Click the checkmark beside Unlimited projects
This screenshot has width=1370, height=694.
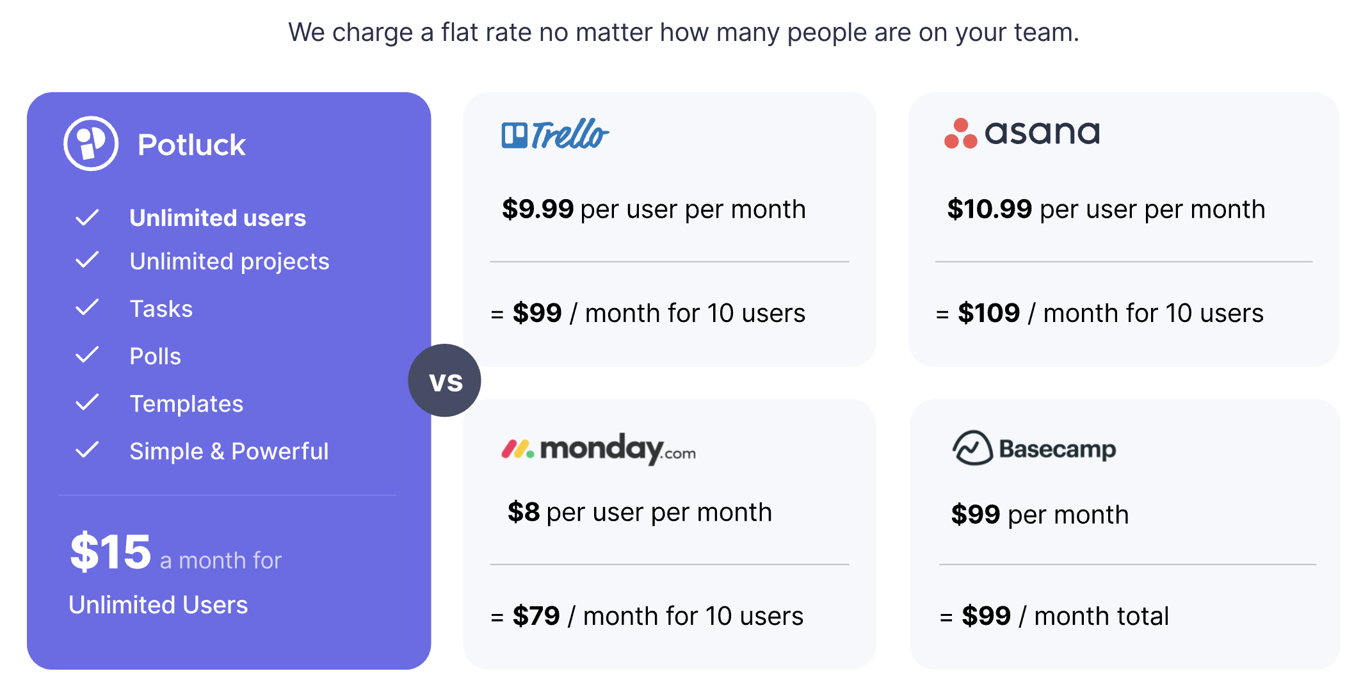pos(87,260)
